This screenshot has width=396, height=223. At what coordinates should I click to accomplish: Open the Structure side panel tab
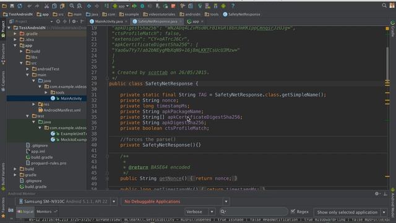(3, 54)
